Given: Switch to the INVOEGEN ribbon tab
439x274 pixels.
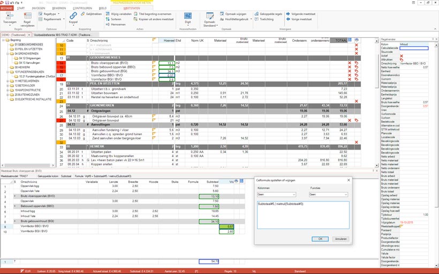Looking at the screenshot, I should [39, 9].
